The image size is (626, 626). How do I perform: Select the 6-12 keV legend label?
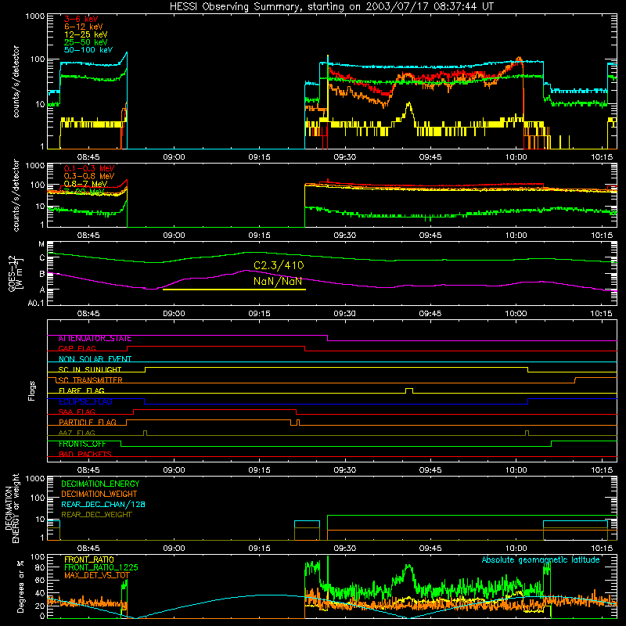(x=83, y=27)
